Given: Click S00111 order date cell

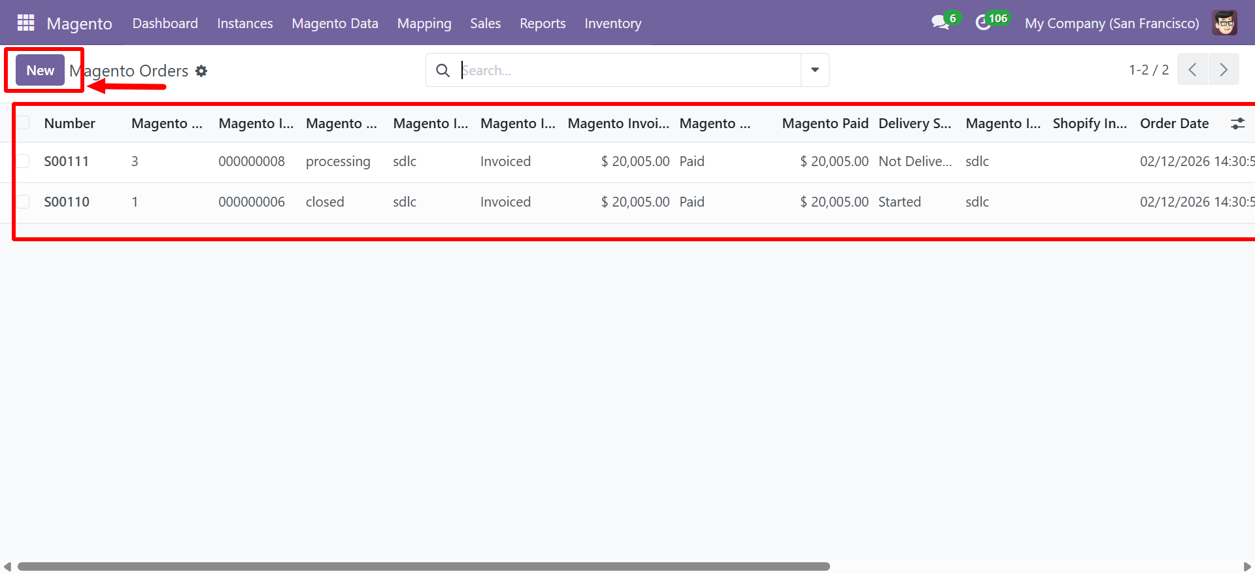Looking at the screenshot, I should 1197,161.
